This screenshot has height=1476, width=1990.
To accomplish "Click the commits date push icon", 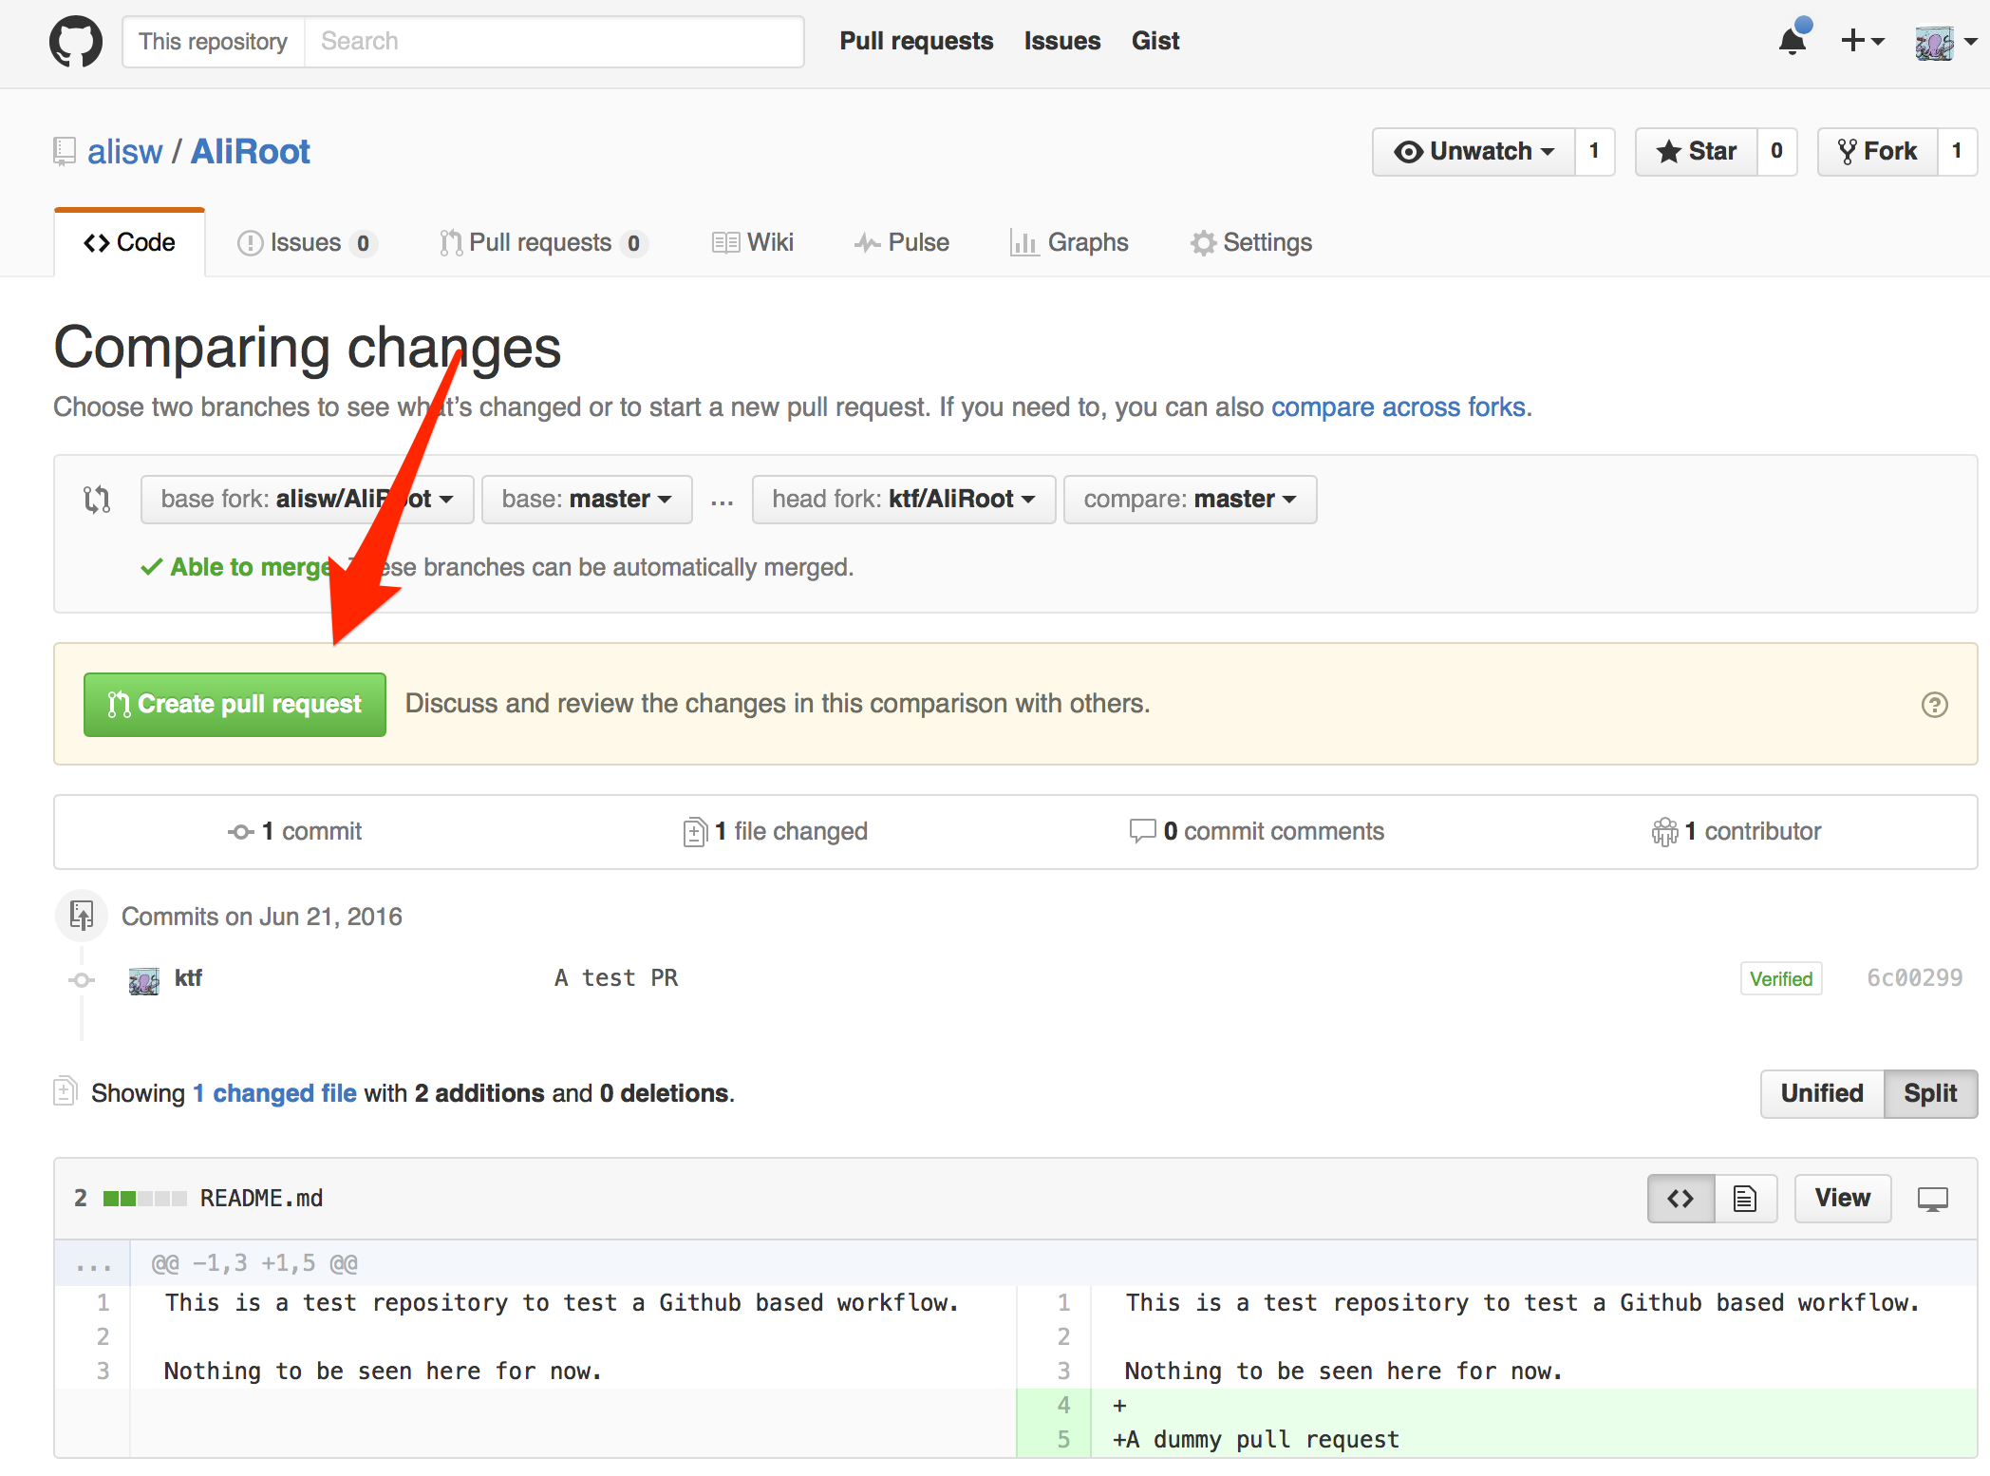I will point(82,916).
